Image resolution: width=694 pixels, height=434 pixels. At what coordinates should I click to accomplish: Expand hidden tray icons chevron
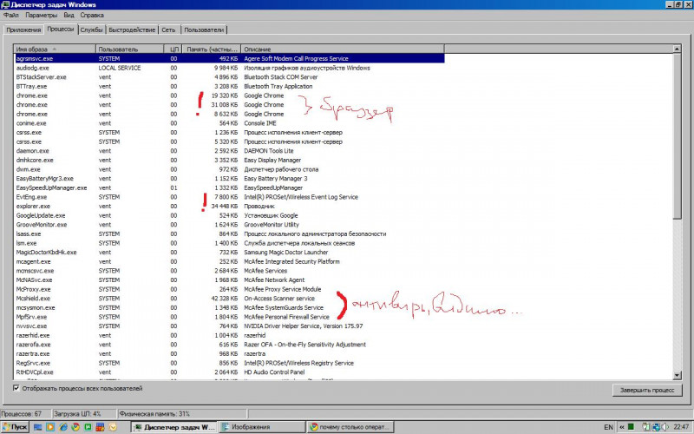point(621,427)
